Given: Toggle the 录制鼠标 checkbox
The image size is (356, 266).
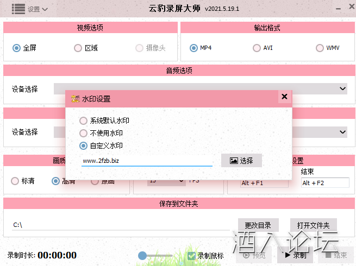Looking at the screenshot, I should 191,256.
